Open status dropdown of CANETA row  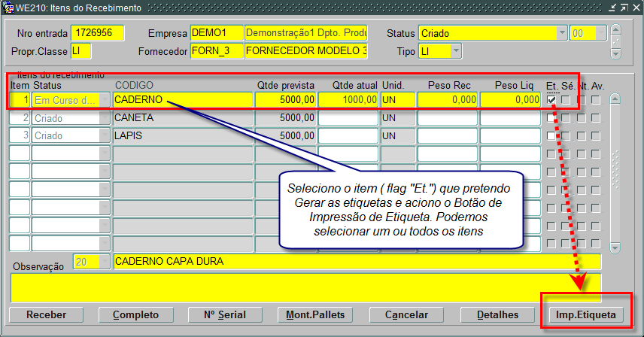(x=105, y=118)
